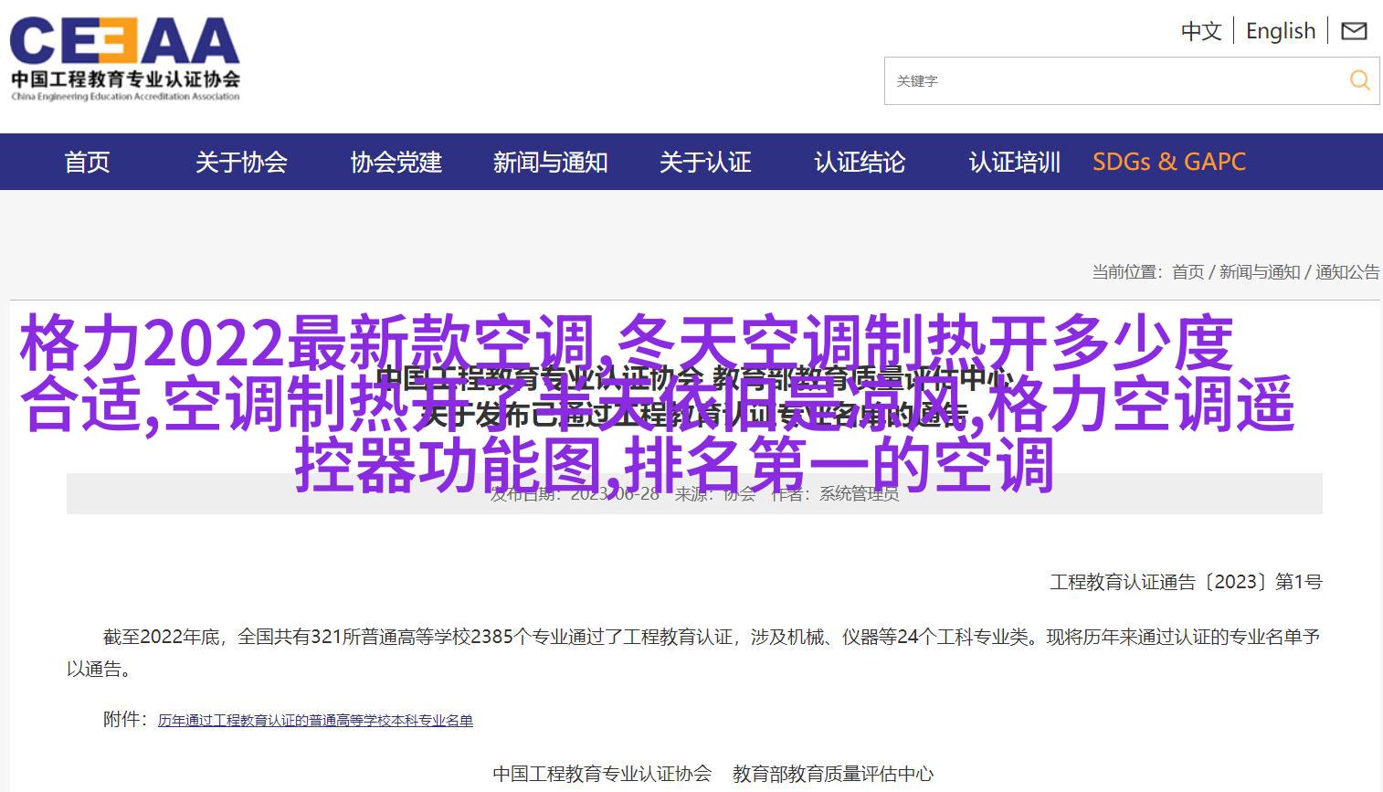The image size is (1383, 792).
Task: Click the signature 教育部教育质量评估中心 at bottom
Action: pos(833,774)
